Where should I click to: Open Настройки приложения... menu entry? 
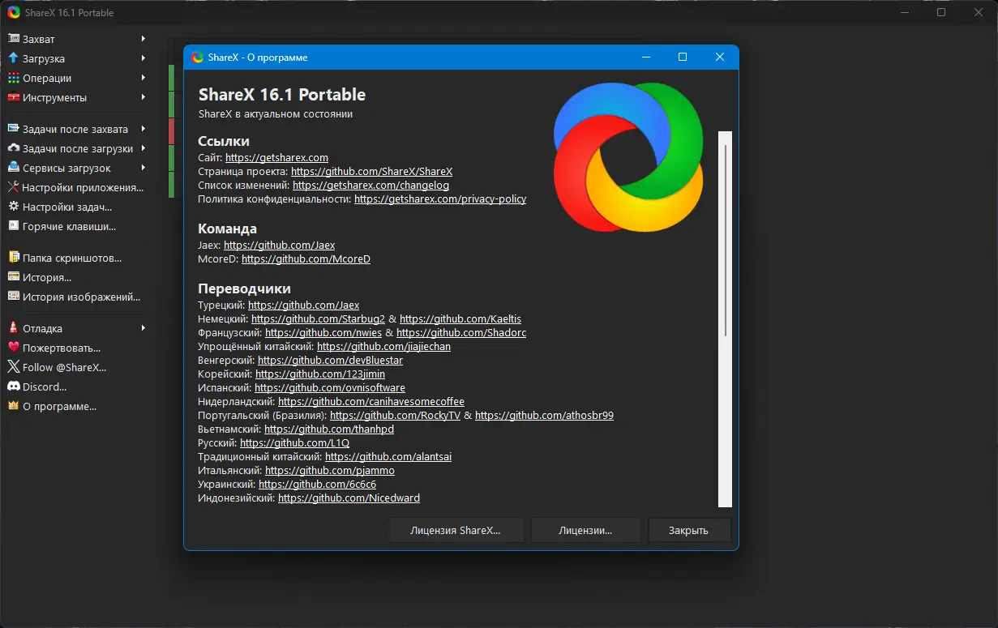tap(77, 187)
